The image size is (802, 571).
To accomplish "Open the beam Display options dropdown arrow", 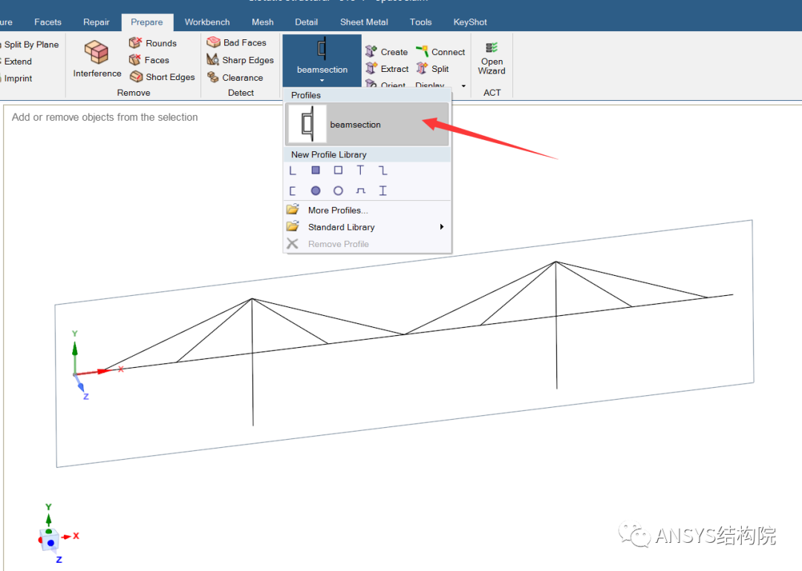I will tap(463, 85).
